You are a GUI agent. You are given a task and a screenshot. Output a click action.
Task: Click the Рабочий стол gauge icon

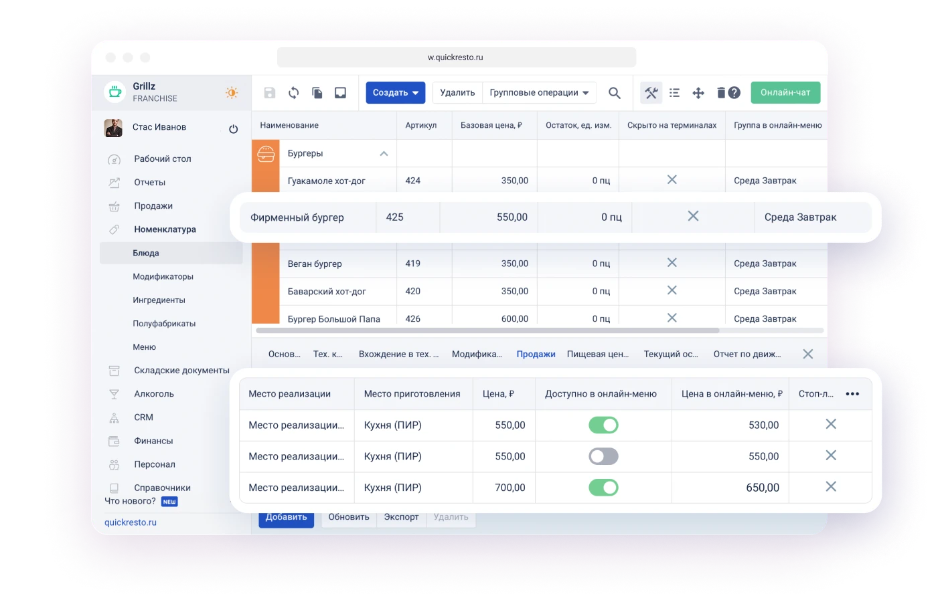coord(114,159)
